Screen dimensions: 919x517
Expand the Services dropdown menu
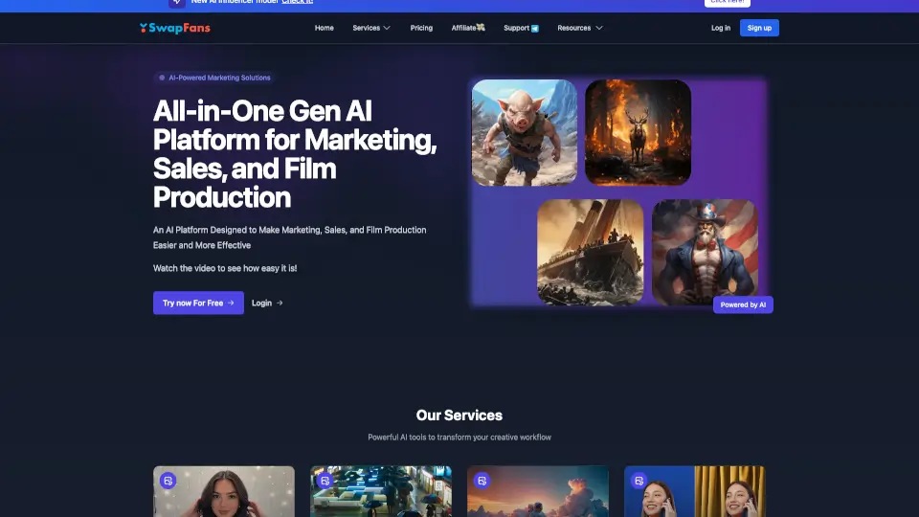(371, 28)
